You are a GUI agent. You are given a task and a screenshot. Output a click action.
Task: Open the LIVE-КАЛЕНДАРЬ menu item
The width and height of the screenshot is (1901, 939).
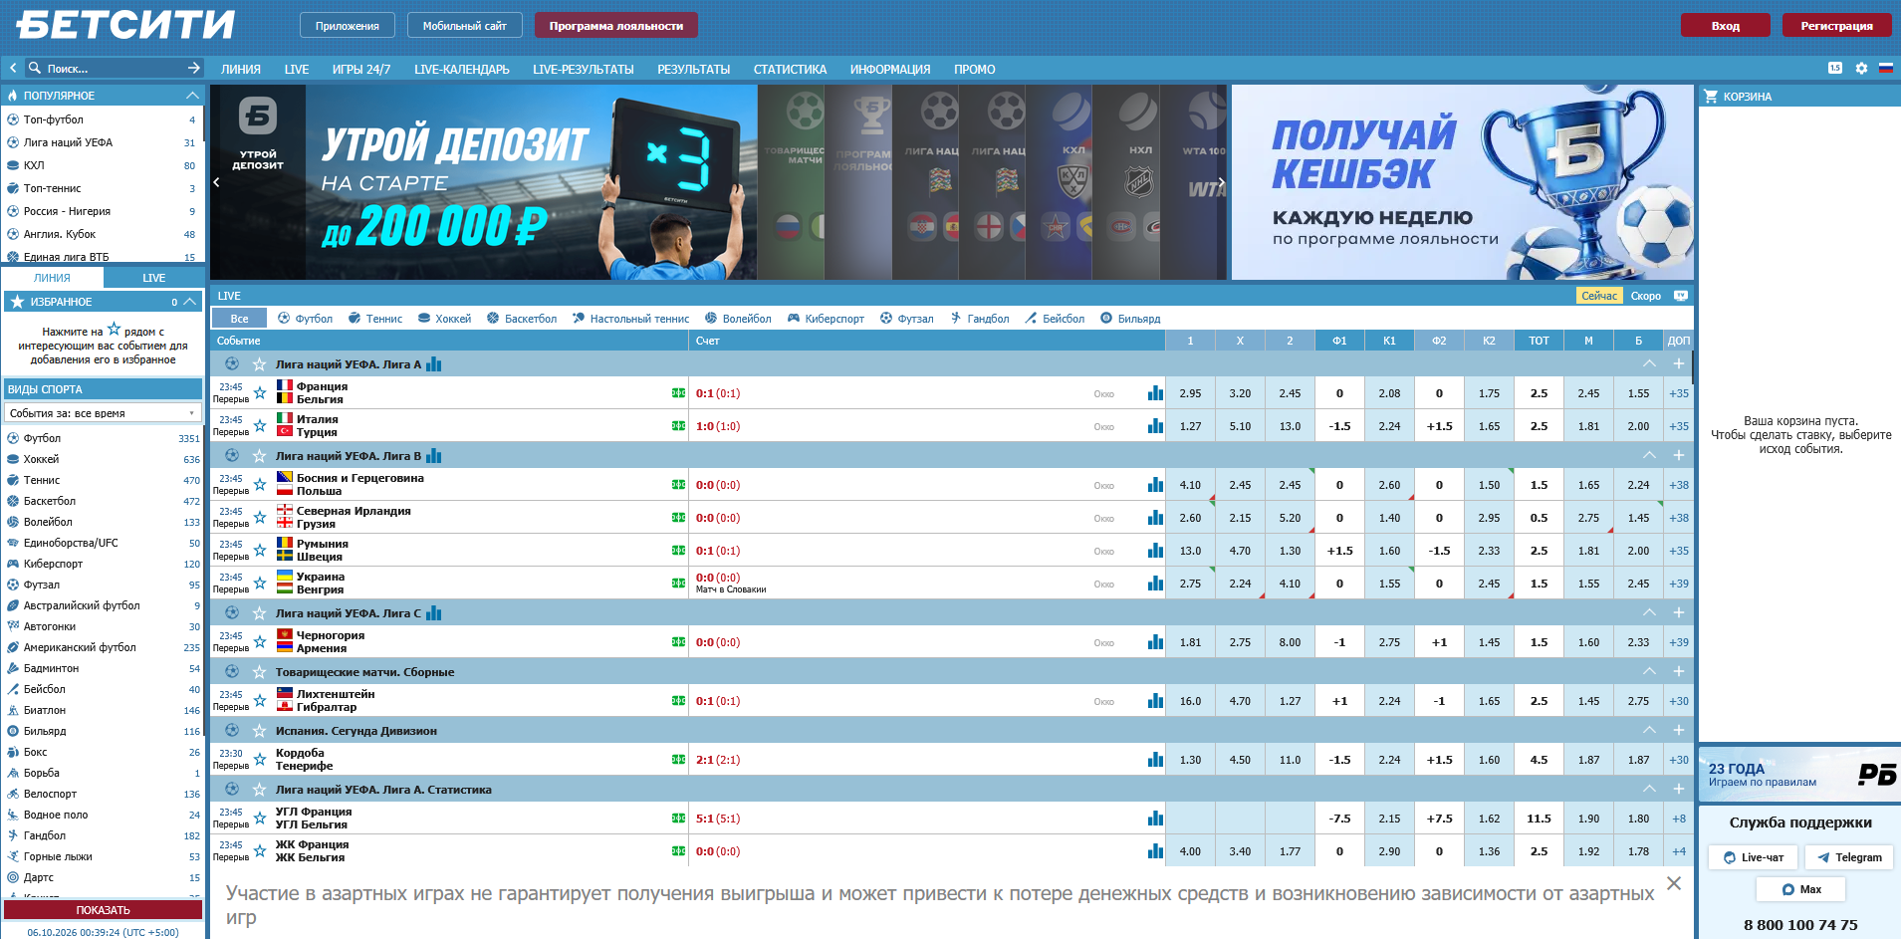click(462, 70)
